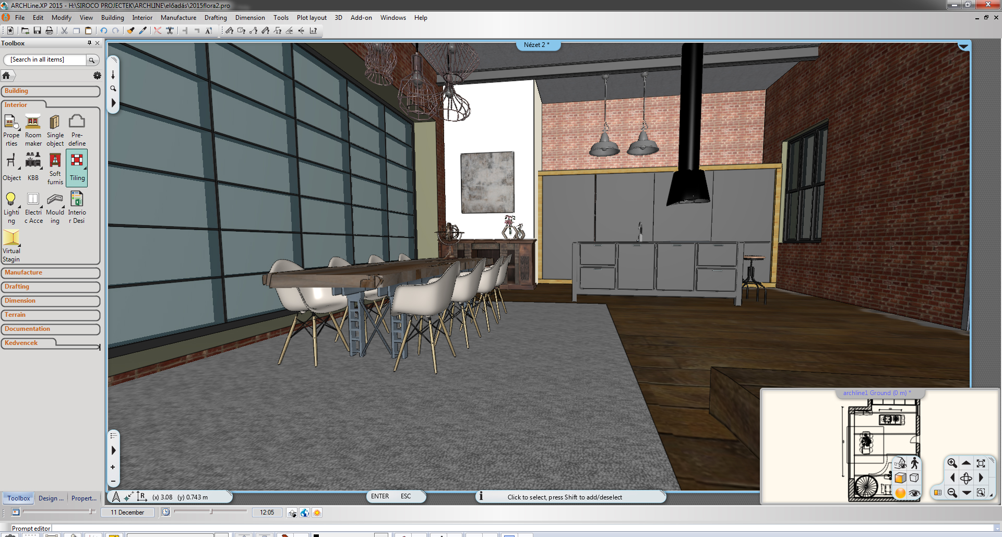Toggle the eye visibility icon in view panel
The height and width of the screenshot is (537, 1002).
[x=914, y=493]
